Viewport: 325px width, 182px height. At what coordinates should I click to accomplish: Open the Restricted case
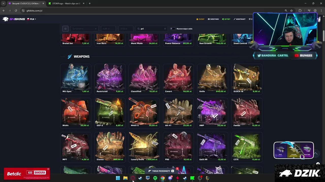[x=110, y=79]
